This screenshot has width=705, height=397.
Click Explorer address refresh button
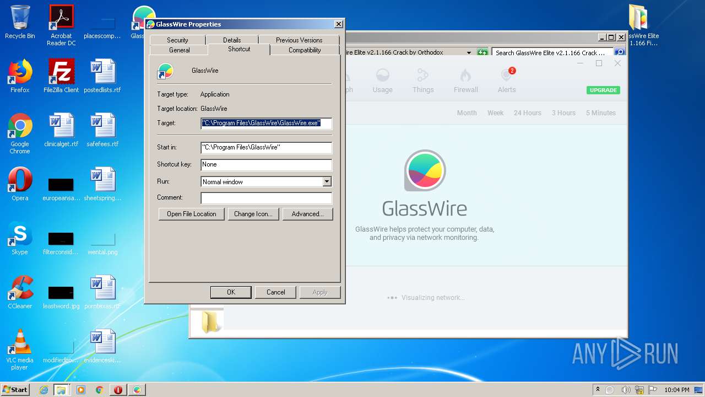tap(482, 53)
